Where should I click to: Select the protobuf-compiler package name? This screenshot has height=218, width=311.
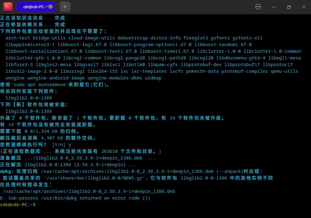point(245,71)
